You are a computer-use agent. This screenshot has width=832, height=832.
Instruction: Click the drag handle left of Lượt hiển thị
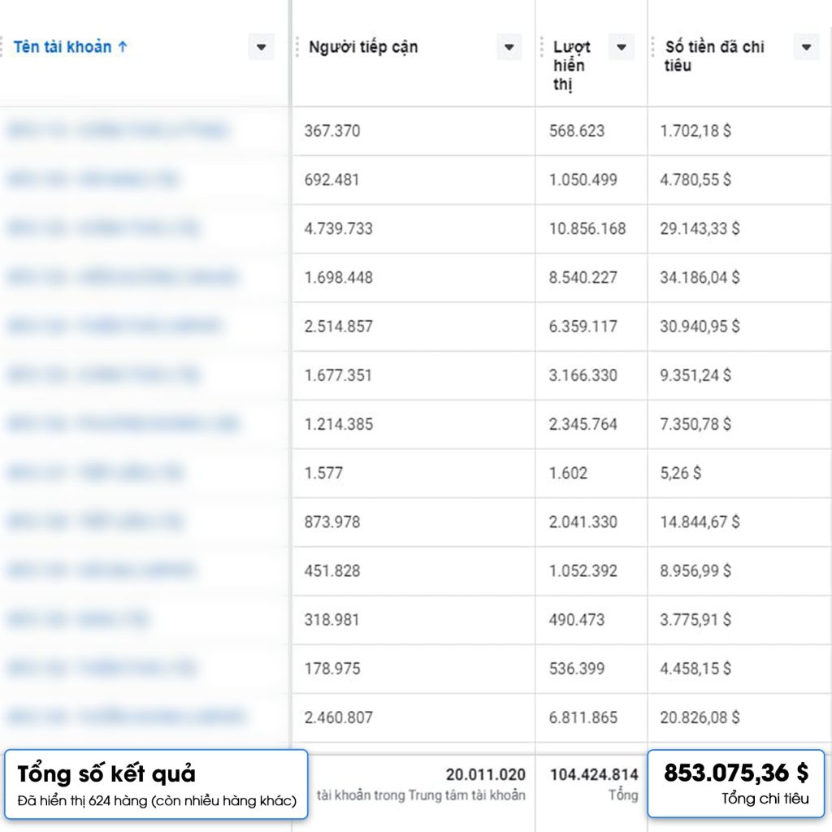tap(544, 47)
